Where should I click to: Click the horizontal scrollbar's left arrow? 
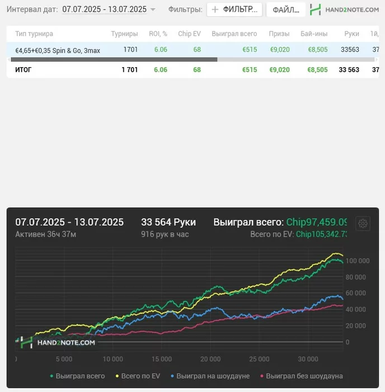[9, 59]
